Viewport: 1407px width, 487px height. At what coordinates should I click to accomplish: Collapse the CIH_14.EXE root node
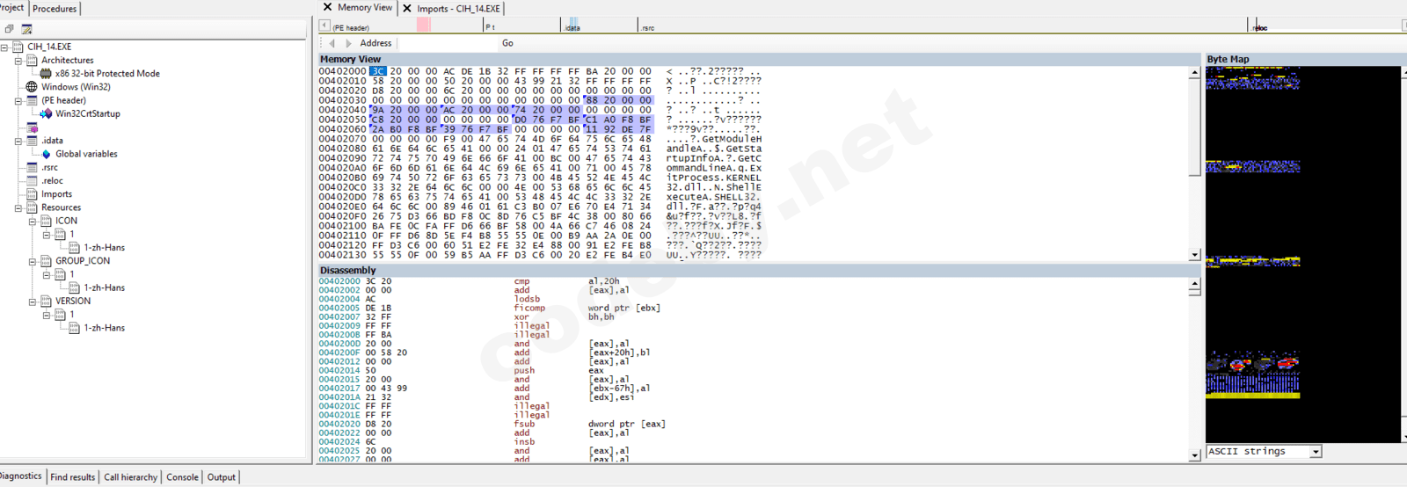pyautogui.click(x=4, y=47)
